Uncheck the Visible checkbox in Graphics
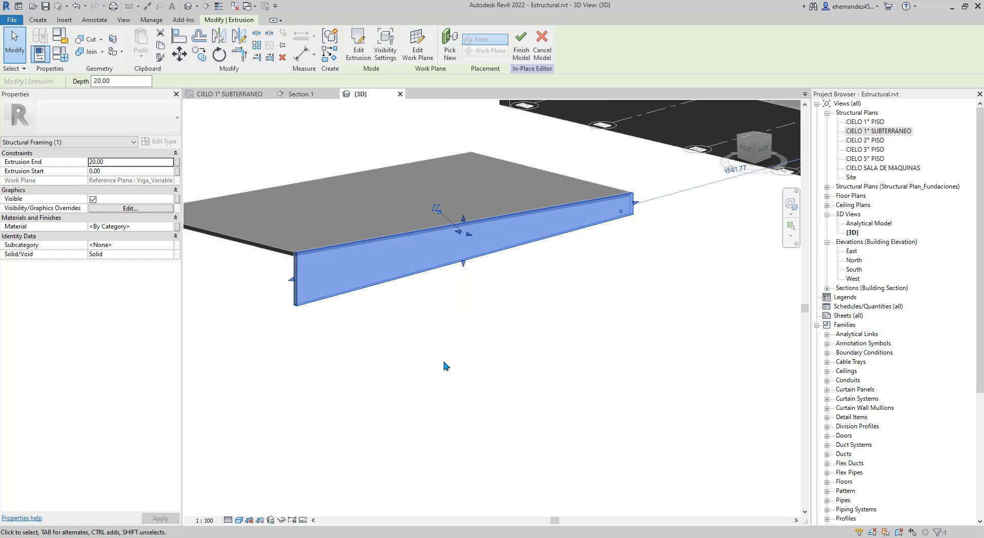984x538 pixels. [x=93, y=199]
